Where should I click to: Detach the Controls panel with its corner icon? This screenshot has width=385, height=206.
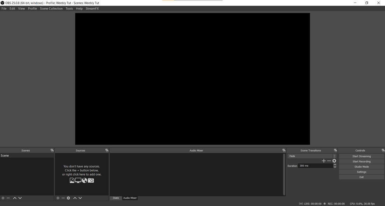pyautogui.click(x=382, y=150)
